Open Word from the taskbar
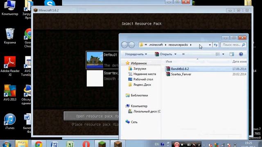 pyautogui.click(x=54, y=144)
